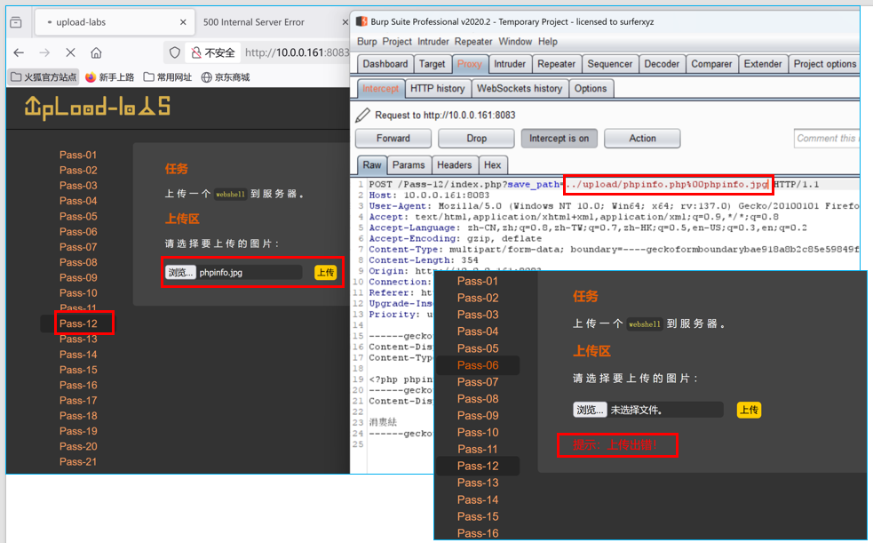Click the Burp Suite window icon
This screenshot has height=543, width=873.
(x=361, y=21)
